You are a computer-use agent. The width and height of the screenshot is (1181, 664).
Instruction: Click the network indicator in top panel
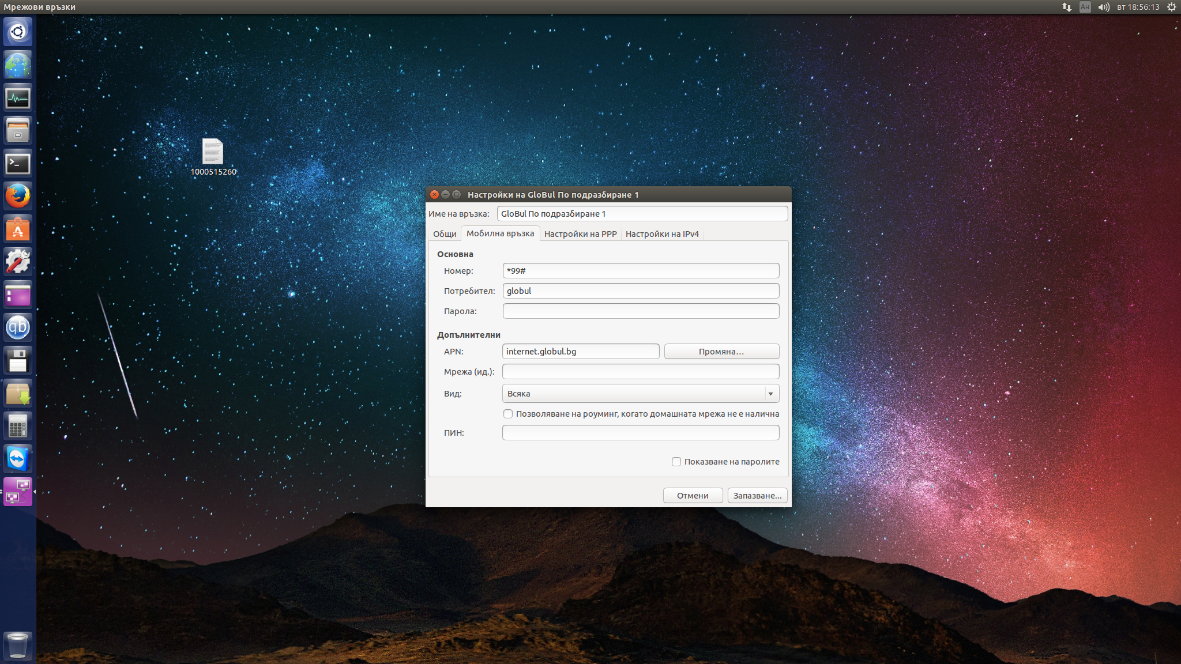[1066, 7]
